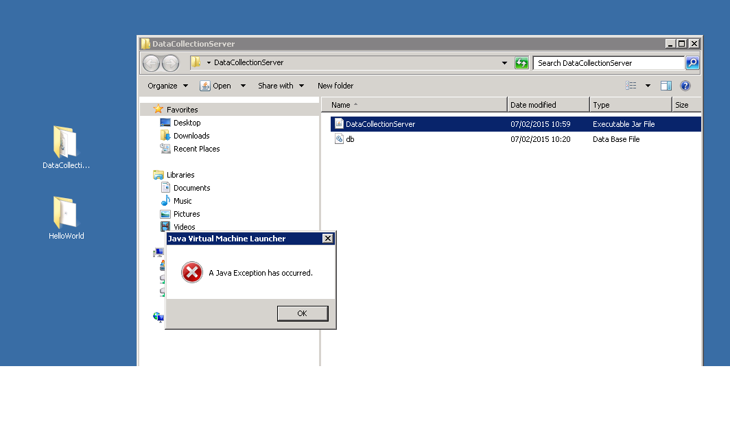Click the Recent Places icon

pyautogui.click(x=165, y=148)
